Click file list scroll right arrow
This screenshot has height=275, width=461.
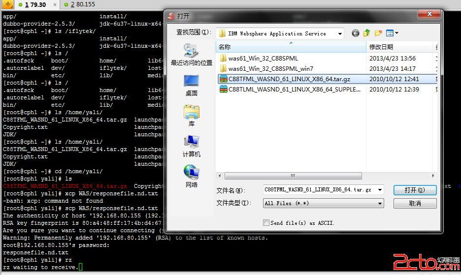433,176
